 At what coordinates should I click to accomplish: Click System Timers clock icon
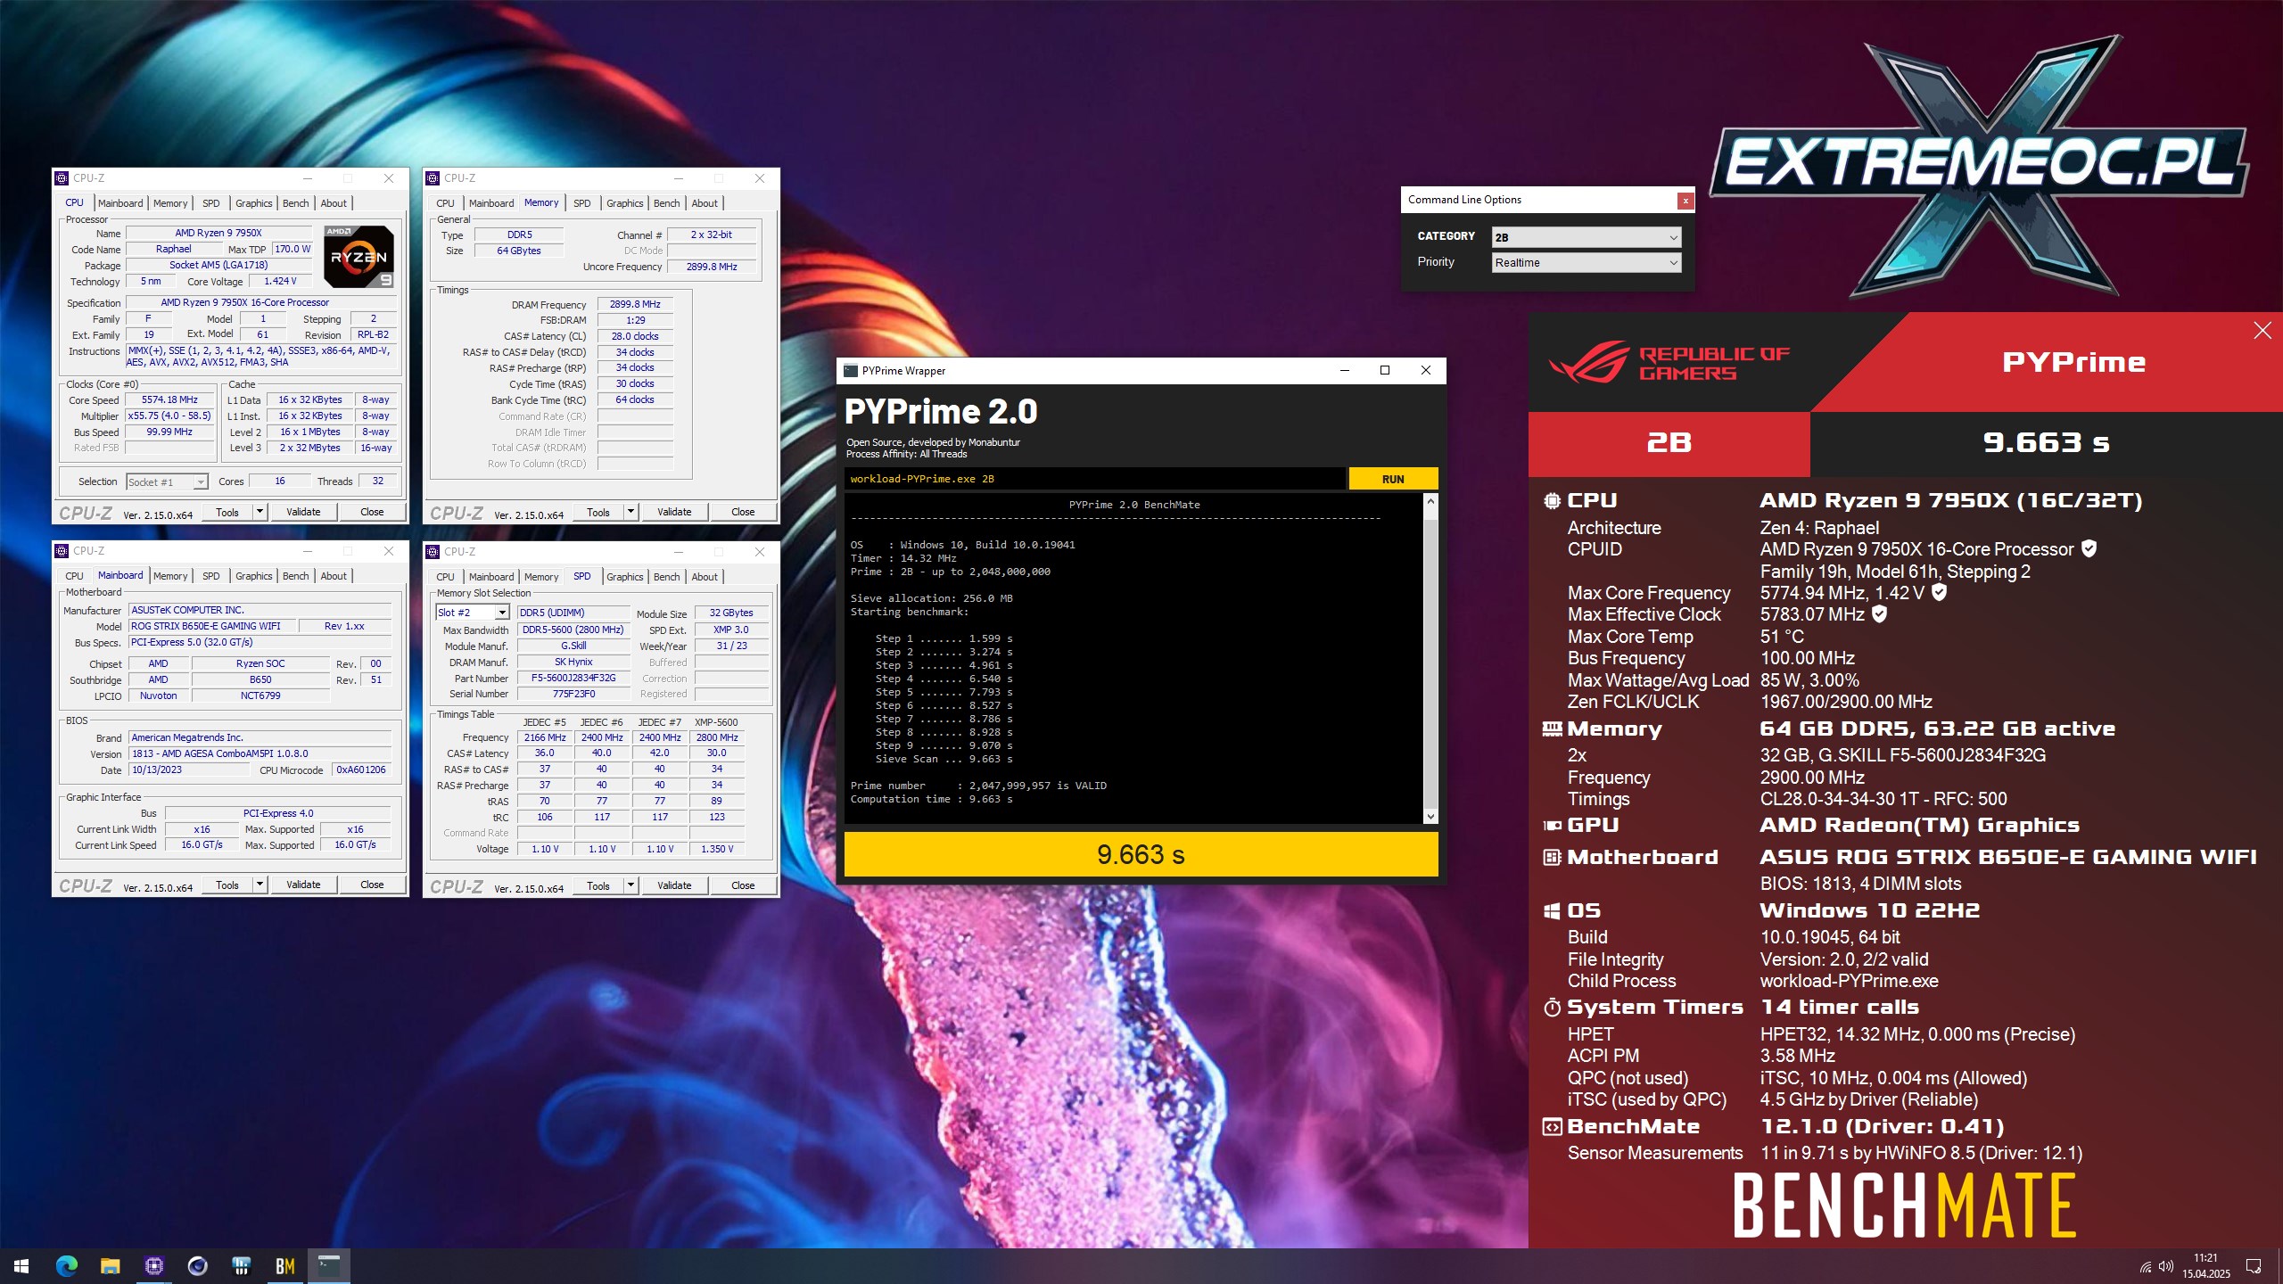pos(1552,1008)
